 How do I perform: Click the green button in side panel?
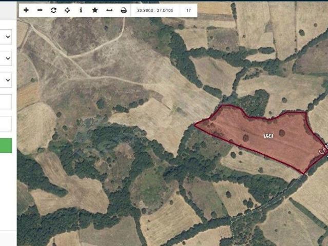[6, 146]
